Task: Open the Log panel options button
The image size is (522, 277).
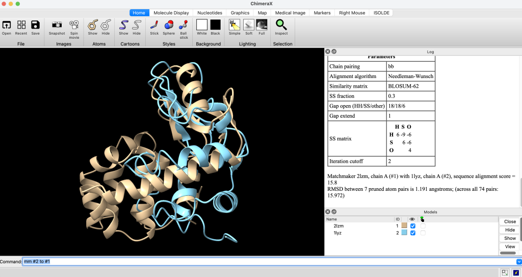Action: coord(334,52)
